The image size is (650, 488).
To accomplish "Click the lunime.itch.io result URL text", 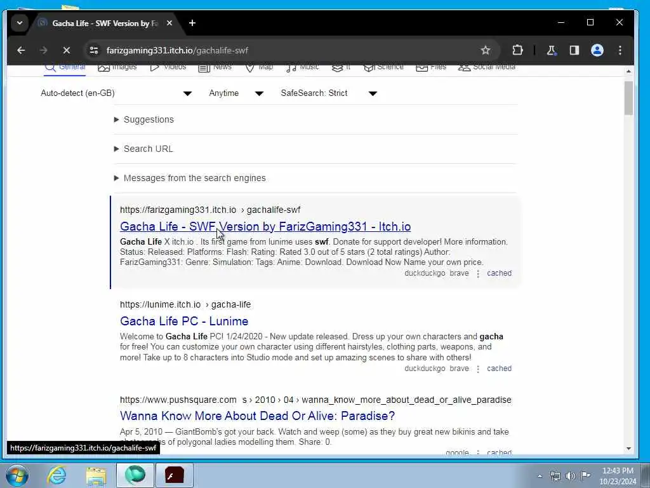I will (185, 304).
